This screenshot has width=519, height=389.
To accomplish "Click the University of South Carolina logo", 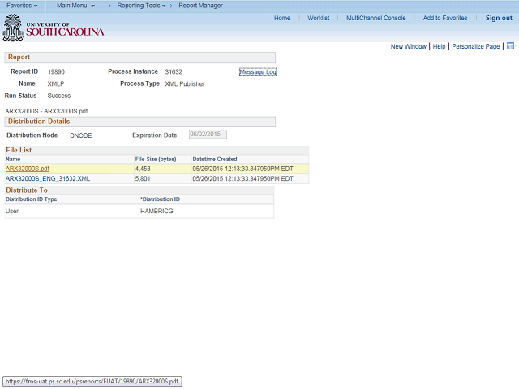I will pos(53,28).
